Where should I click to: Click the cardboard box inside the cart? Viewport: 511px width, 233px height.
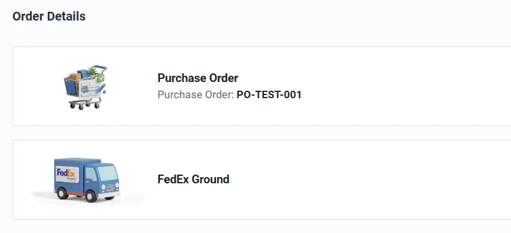(x=75, y=76)
